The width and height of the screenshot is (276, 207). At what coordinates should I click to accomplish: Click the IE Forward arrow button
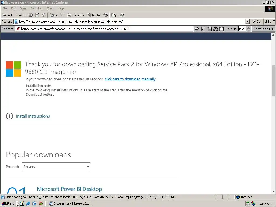[21, 15]
